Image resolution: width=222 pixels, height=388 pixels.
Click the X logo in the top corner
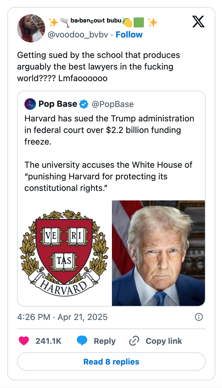199,22
